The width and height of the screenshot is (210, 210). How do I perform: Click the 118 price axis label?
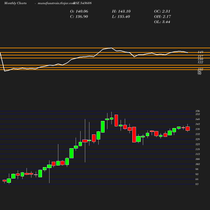click(197, 150)
